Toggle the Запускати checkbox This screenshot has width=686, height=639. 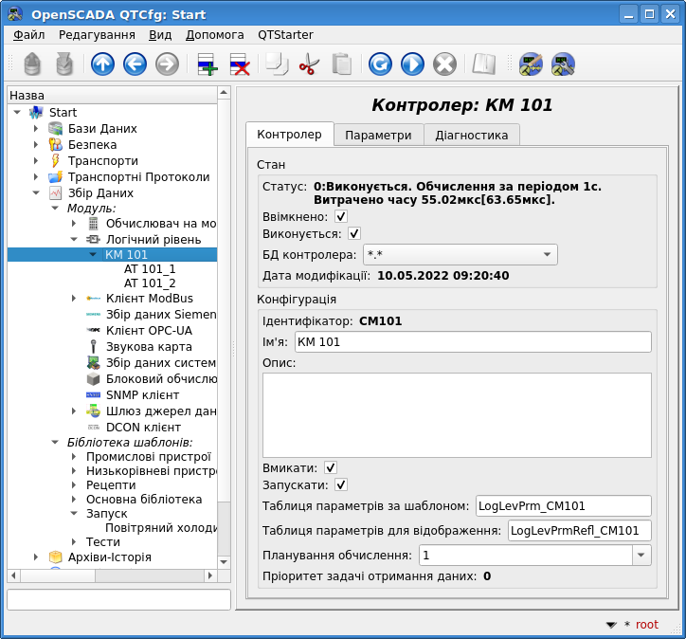click(341, 484)
